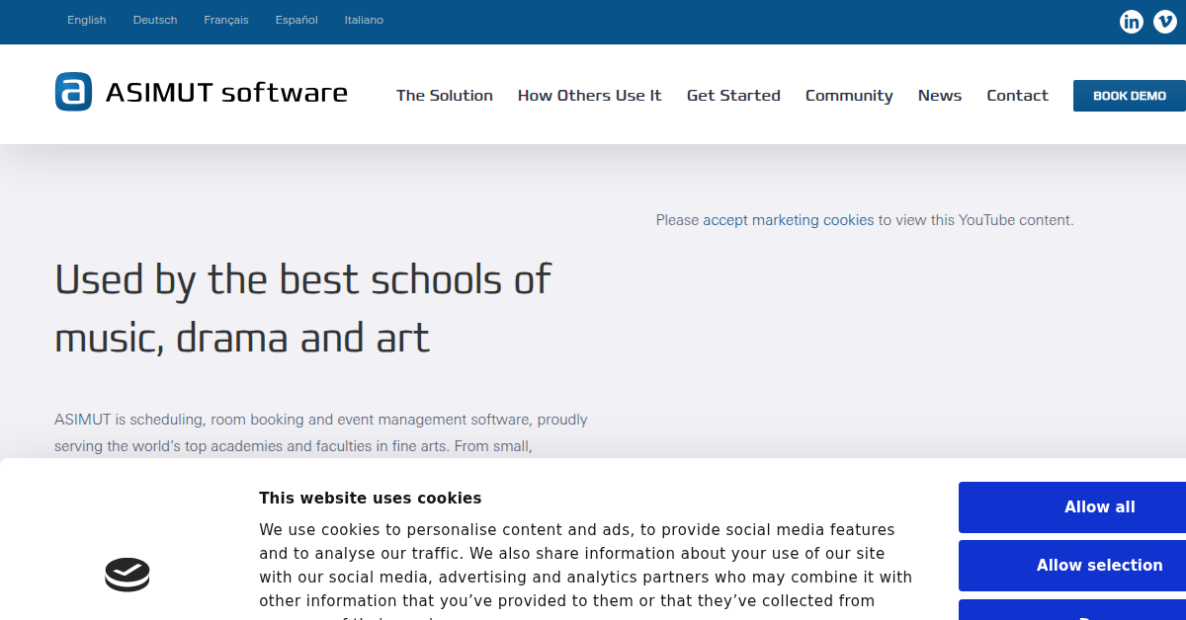The width and height of the screenshot is (1186, 620).
Task: Go to Get Started section
Action: pos(733,96)
